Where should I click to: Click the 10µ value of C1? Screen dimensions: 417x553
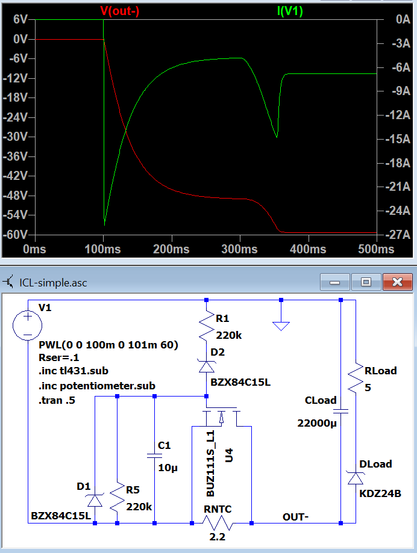point(168,468)
